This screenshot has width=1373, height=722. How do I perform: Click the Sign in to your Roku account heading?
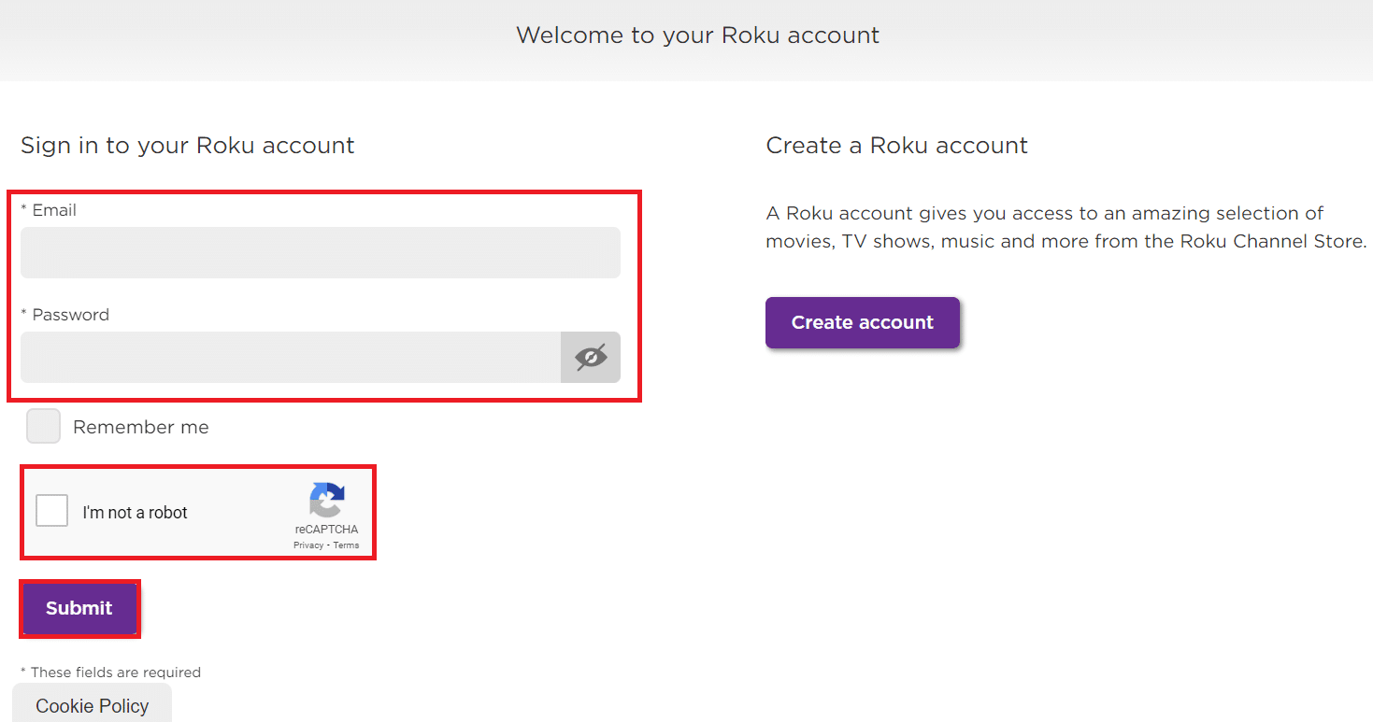pos(187,146)
